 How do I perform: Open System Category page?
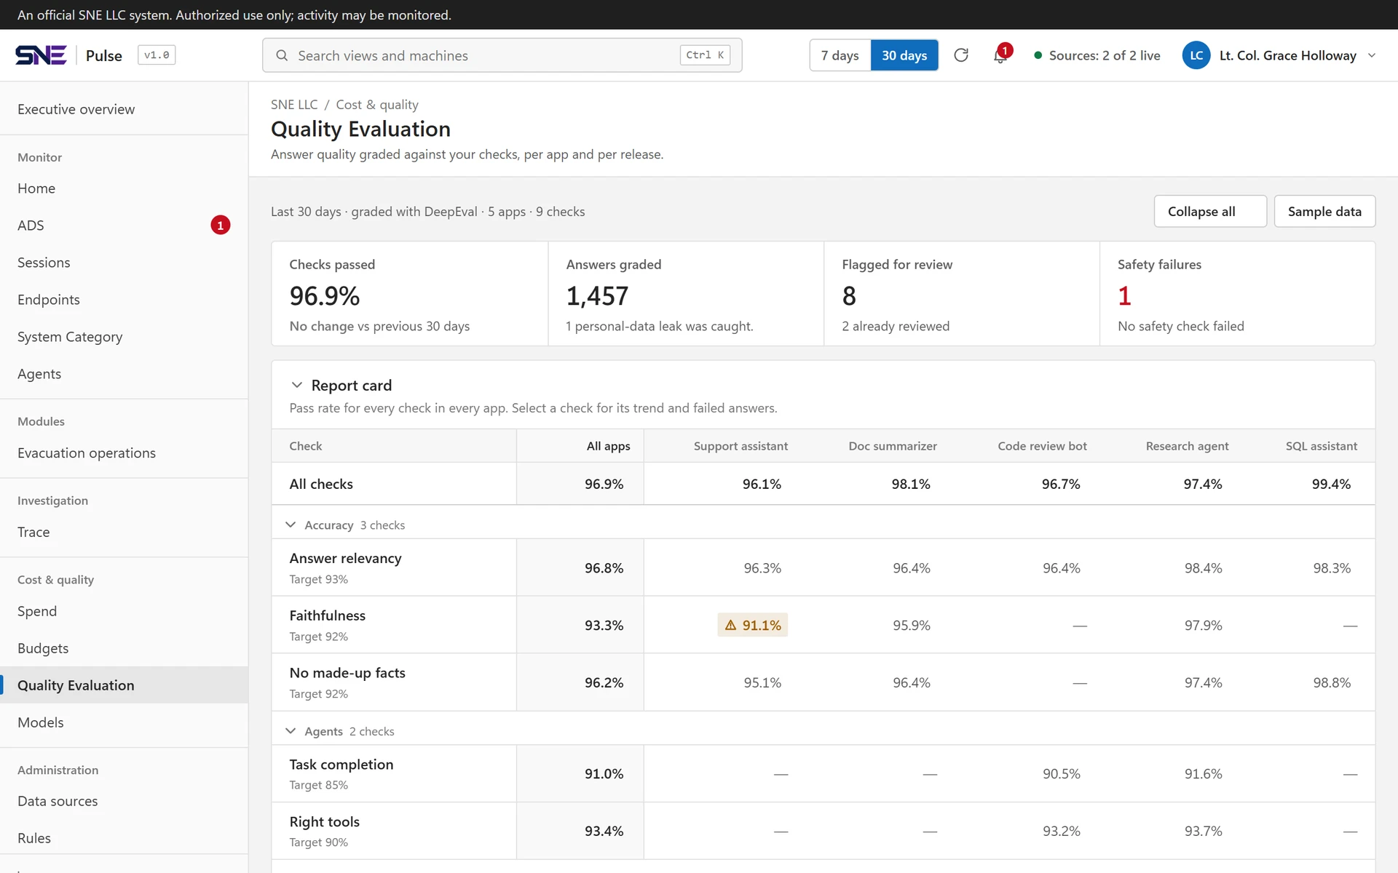(124, 337)
